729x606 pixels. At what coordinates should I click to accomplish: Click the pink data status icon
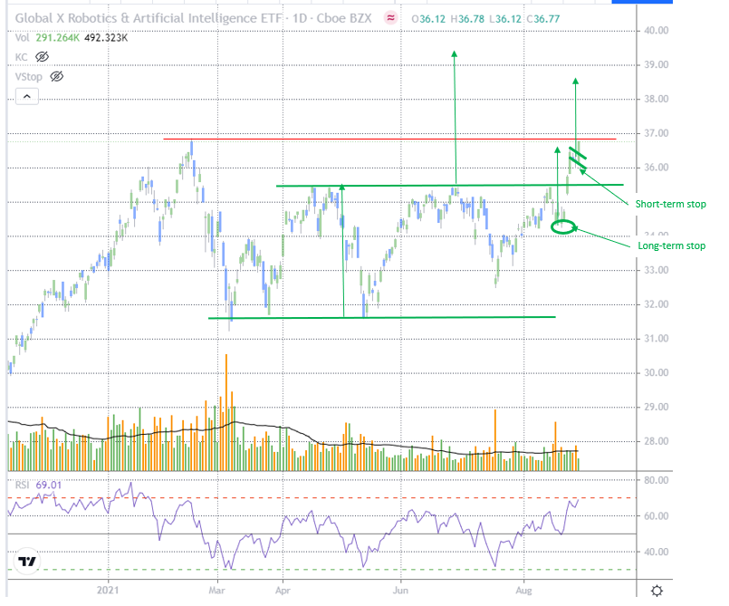(x=390, y=18)
